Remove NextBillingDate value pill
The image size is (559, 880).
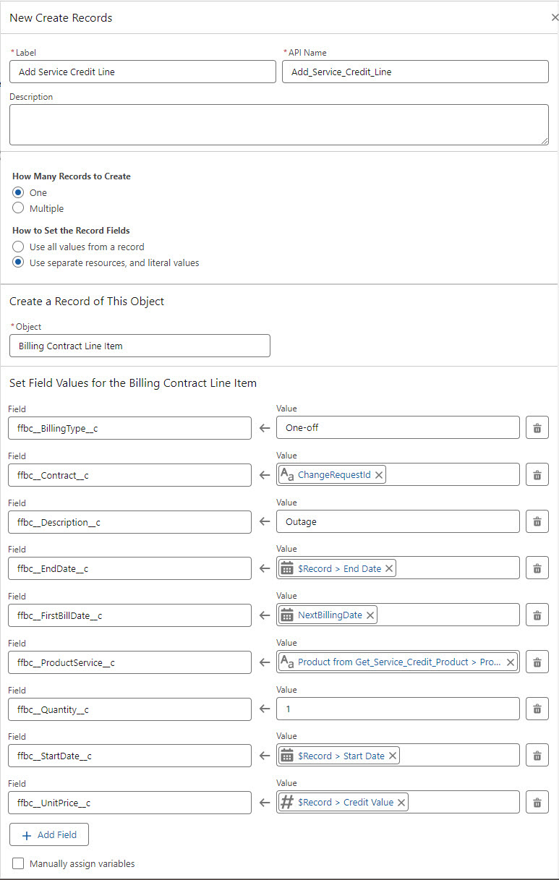click(x=370, y=615)
